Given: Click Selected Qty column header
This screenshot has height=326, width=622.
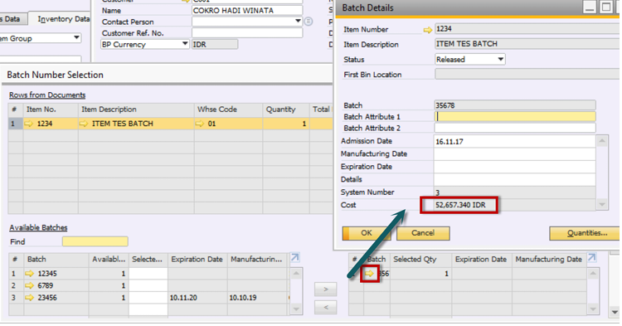Looking at the screenshot, I should [x=420, y=260].
